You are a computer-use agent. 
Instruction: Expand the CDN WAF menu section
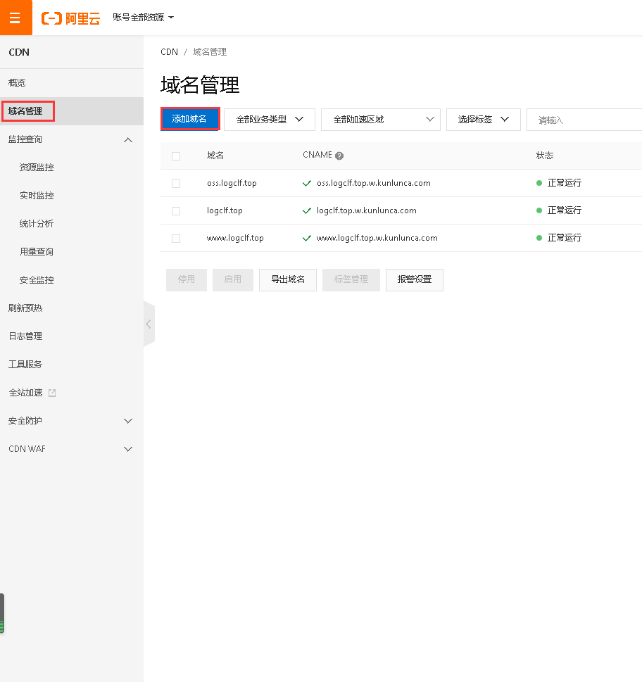(x=128, y=449)
